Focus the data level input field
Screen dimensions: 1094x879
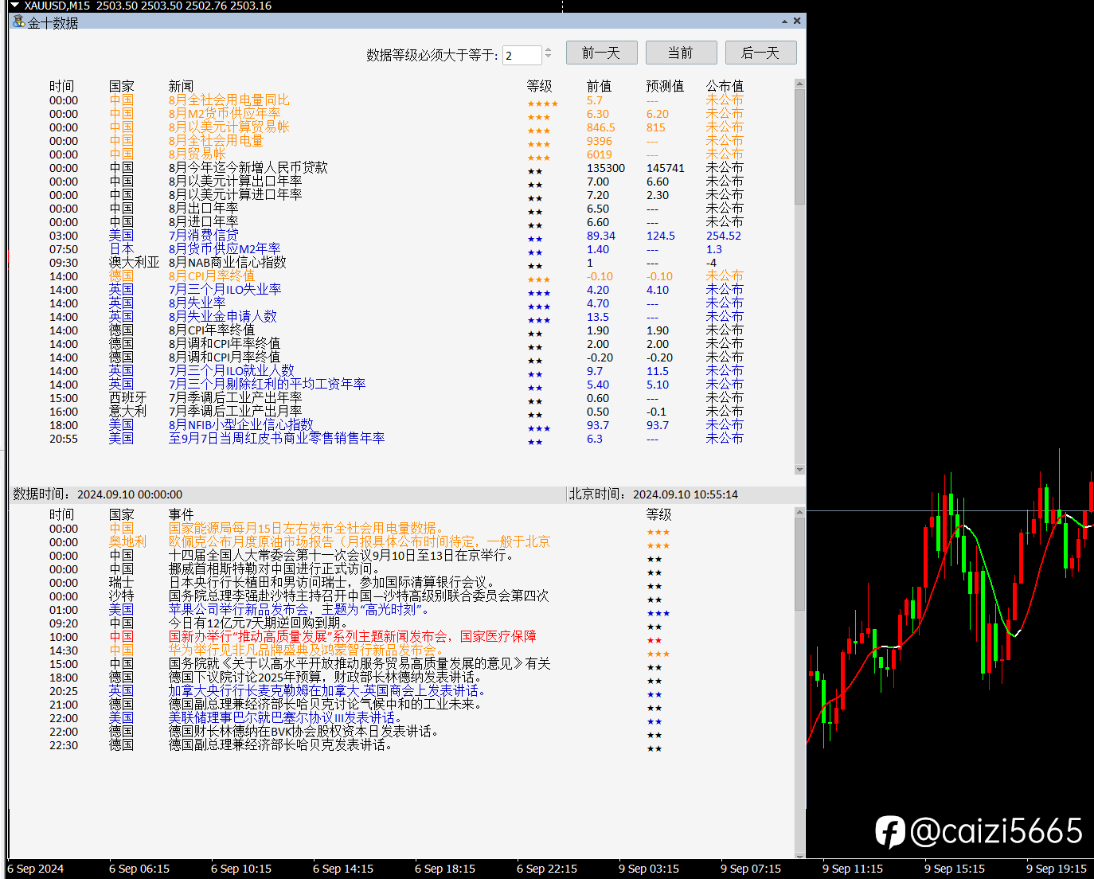click(522, 55)
